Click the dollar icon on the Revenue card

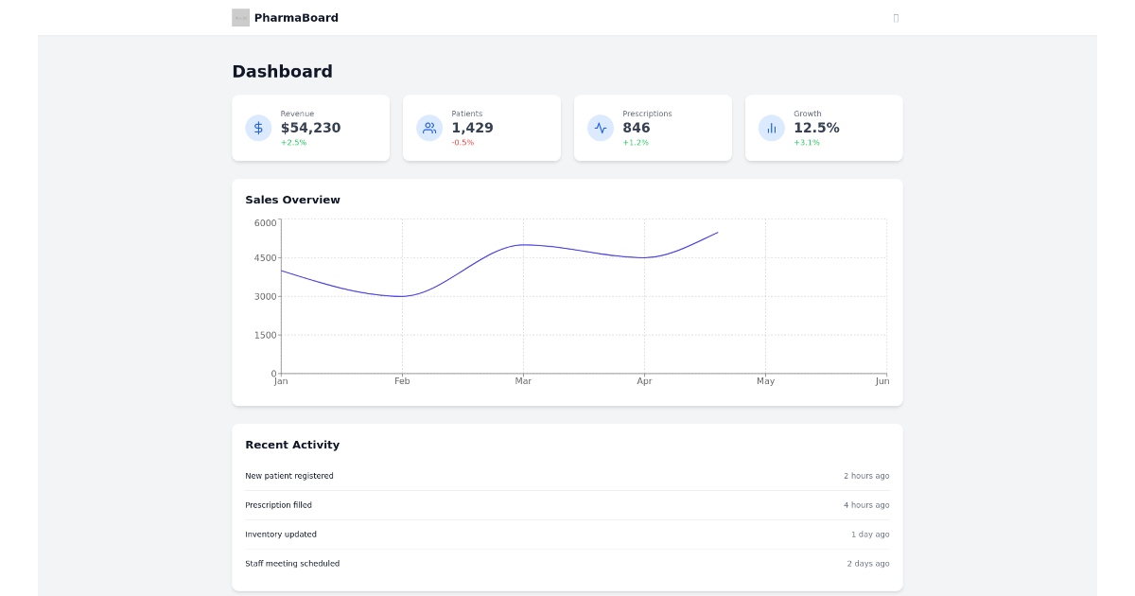[257, 128]
